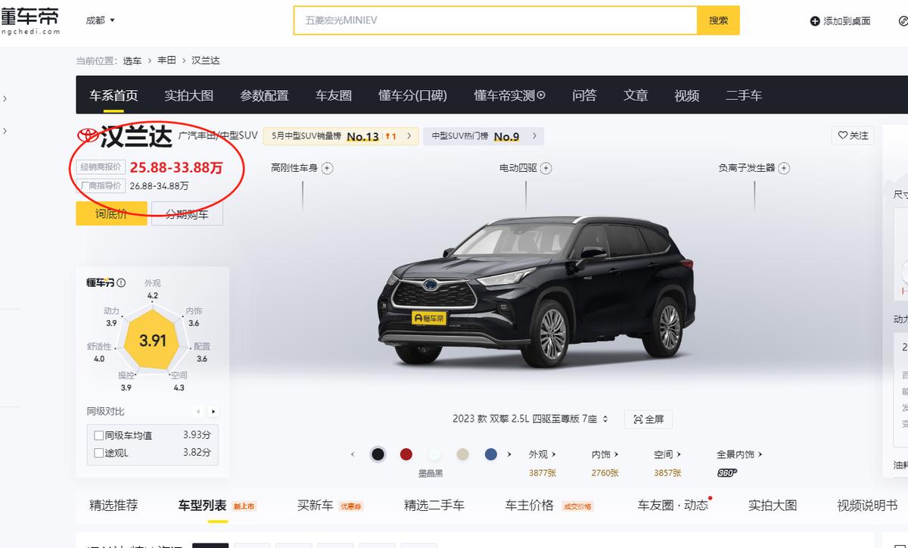Viewport: 908px width, 548px height.
Task: Go to the 车友圈 tab
Action: (334, 95)
